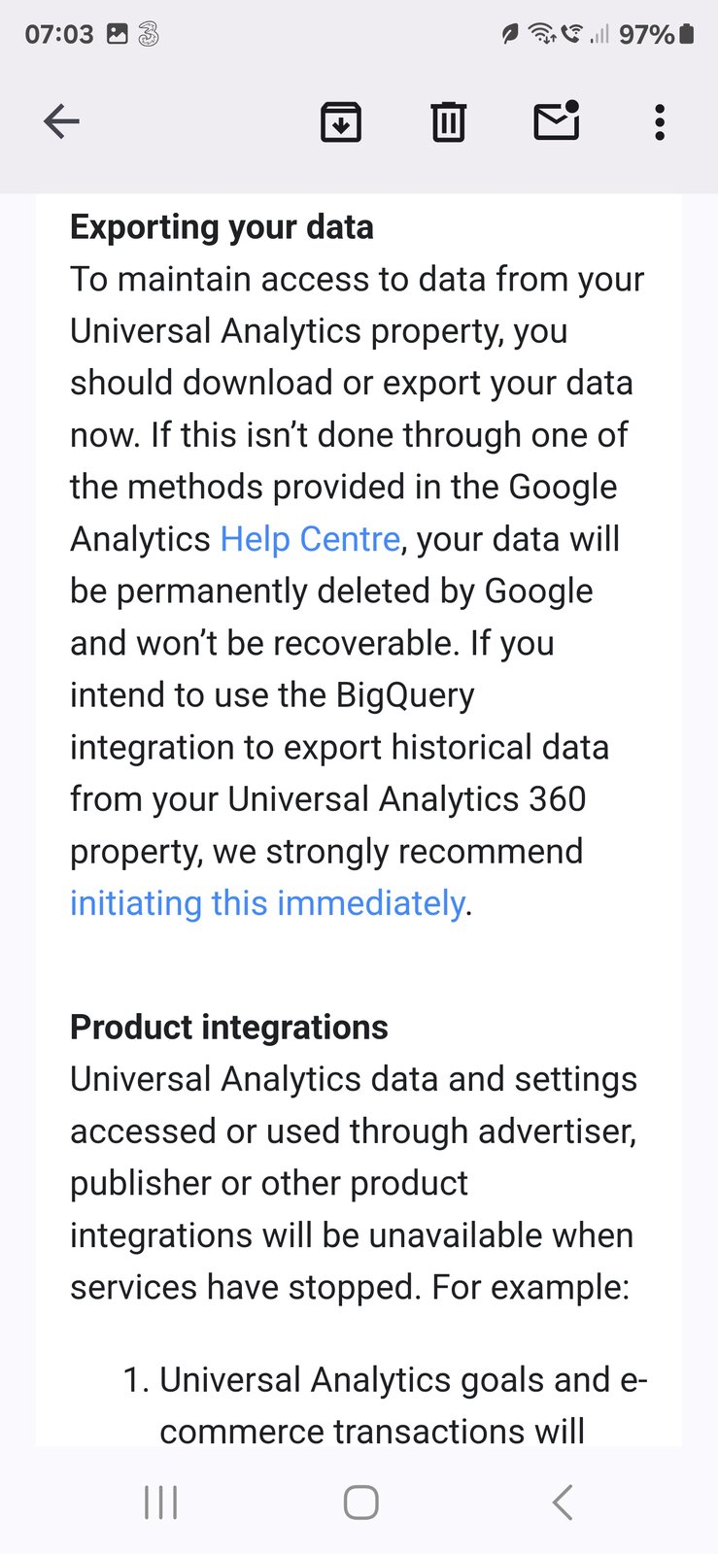Tap the 'Product integrations' heading
The width and height of the screenshot is (718, 1554).
coord(227,1027)
